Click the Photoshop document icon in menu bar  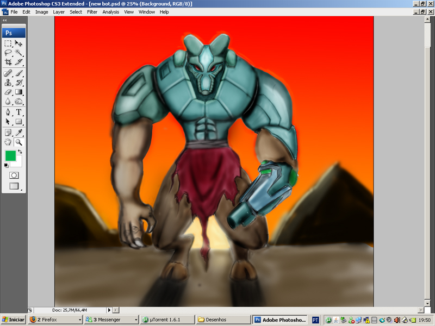click(5, 12)
